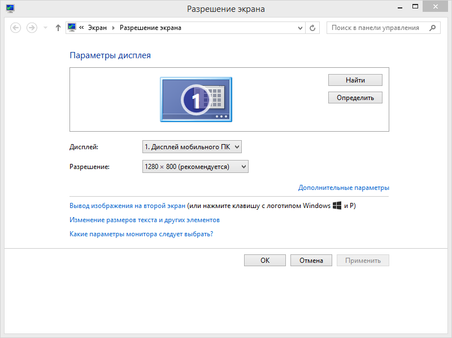Select display 1 monitor thumbnail
This screenshot has height=338, width=452.
tap(196, 99)
